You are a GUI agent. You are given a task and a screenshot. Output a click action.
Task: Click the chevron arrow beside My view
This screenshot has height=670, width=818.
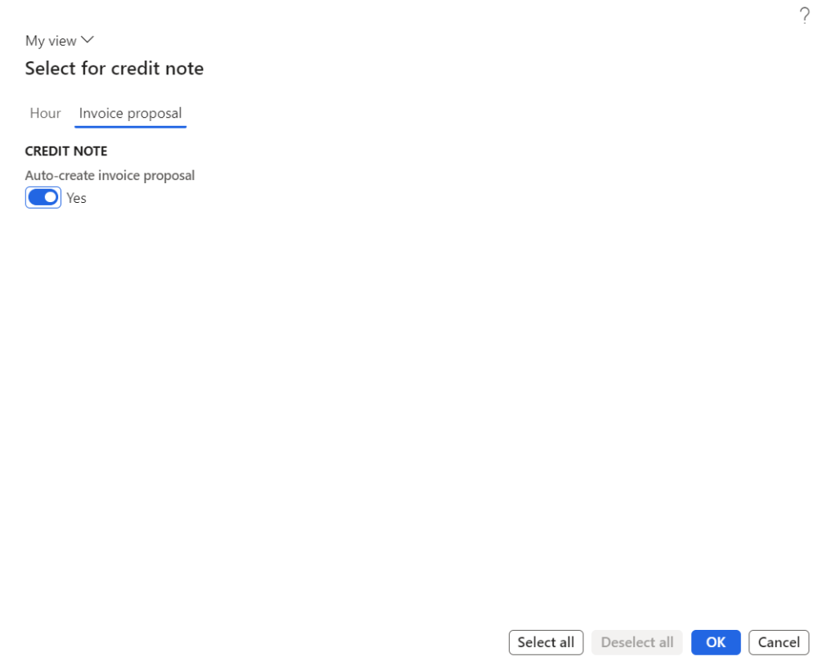pos(88,40)
